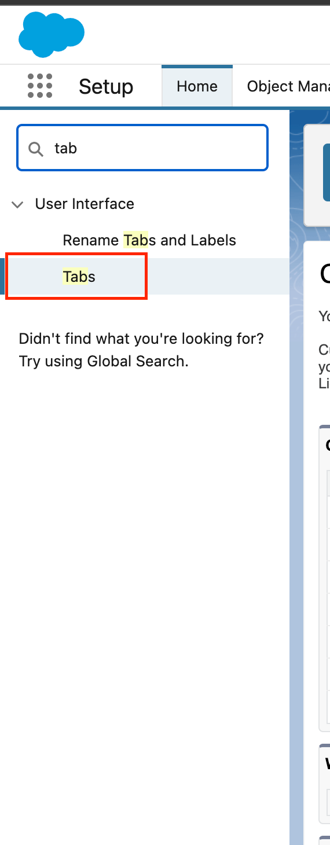Select the User Interface category label

pos(85,204)
